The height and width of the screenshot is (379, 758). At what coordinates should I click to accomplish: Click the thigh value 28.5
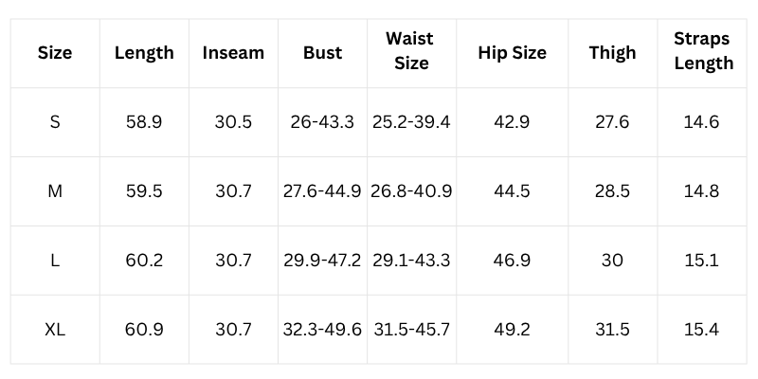[x=612, y=191]
